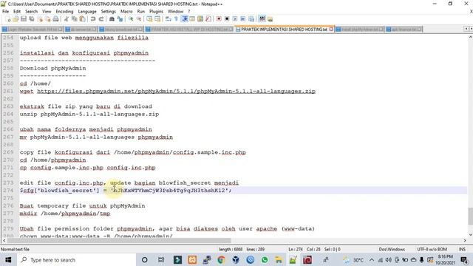Click the Ln : 274 status field
Viewport: 473px width, 266px height.
[x=296, y=249]
